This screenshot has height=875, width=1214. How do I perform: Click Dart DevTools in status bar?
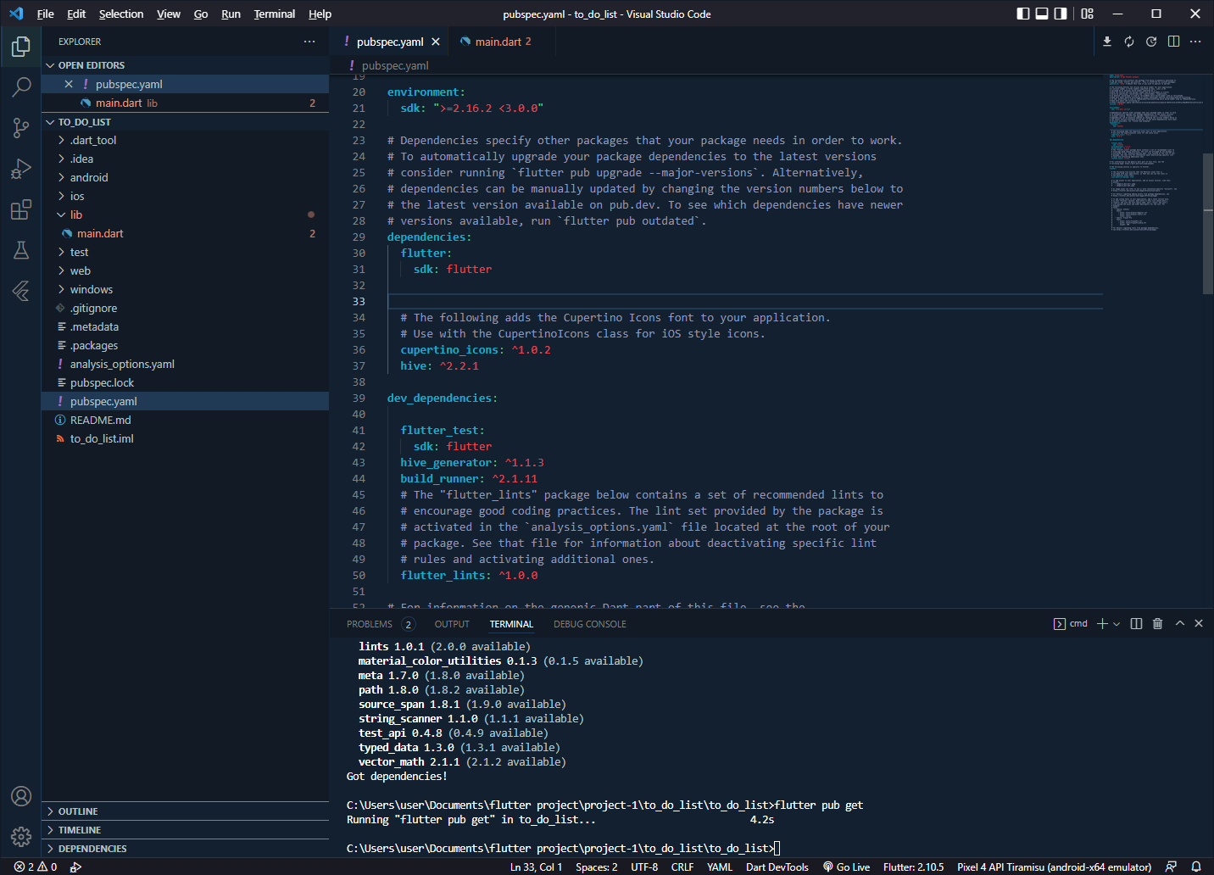pos(777,867)
